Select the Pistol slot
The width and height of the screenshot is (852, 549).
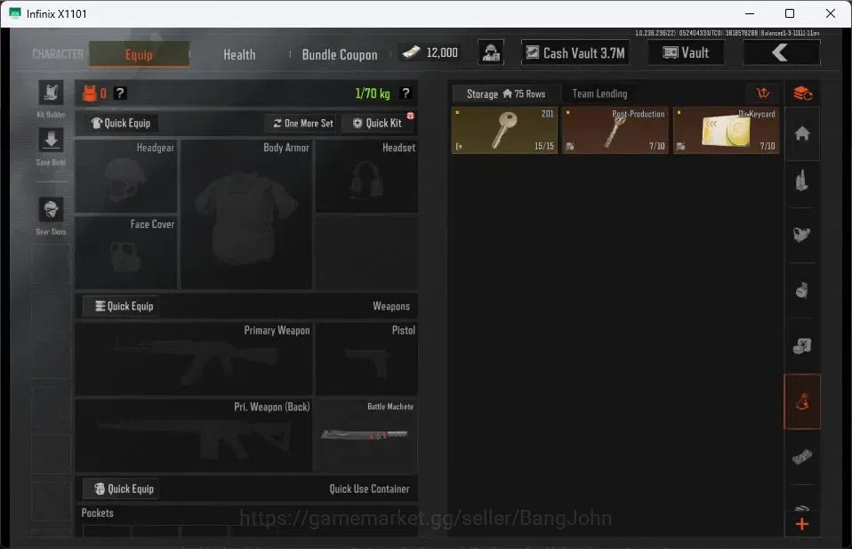[x=366, y=359]
